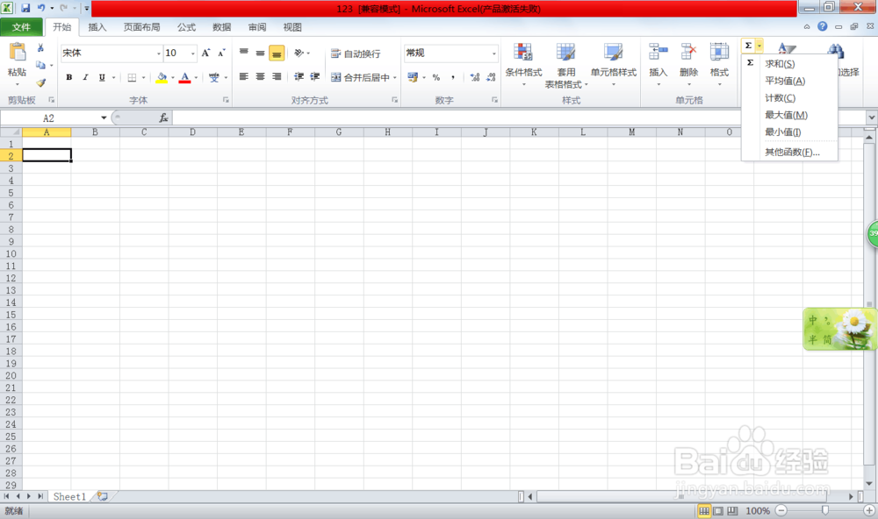Open the font size dropdown showing 10

coord(193,53)
